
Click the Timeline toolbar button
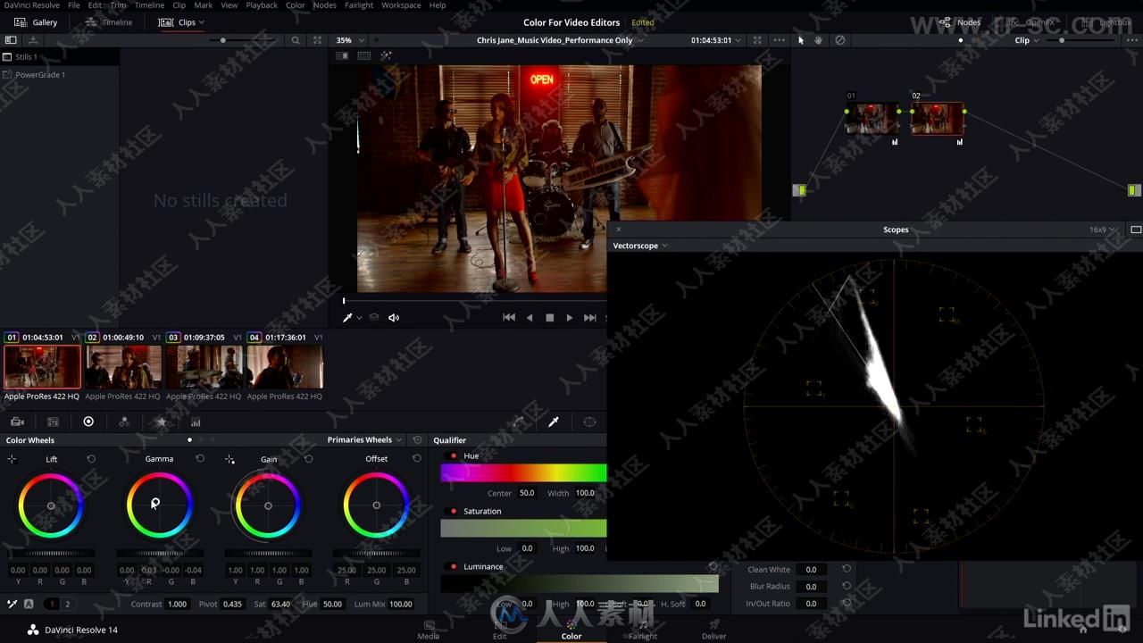[109, 22]
